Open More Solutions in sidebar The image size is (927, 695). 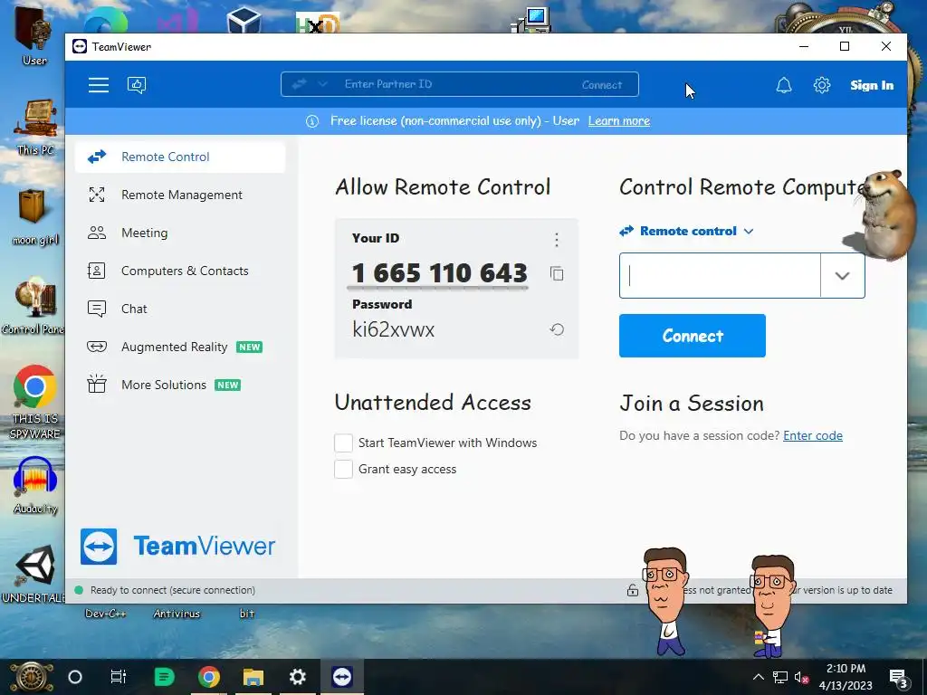(180, 385)
